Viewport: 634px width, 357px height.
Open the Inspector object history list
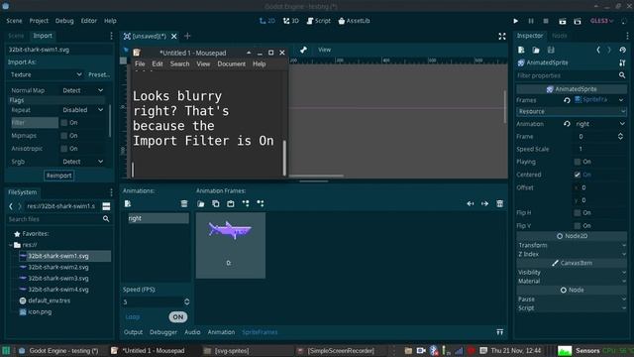(x=623, y=50)
